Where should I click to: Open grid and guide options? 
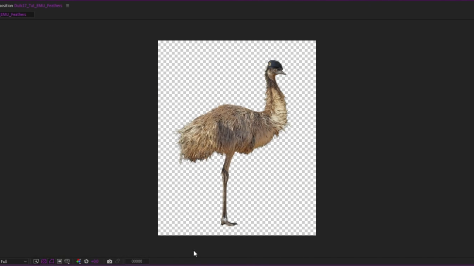[x=67, y=261]
